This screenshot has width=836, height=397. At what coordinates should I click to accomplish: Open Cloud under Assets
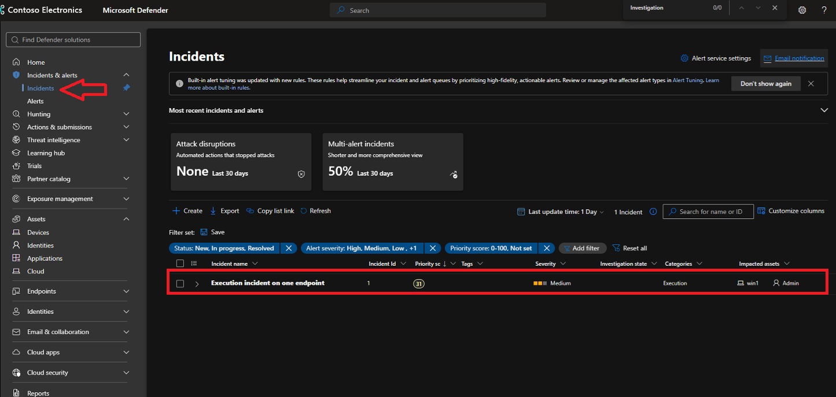tap(35, 271)
